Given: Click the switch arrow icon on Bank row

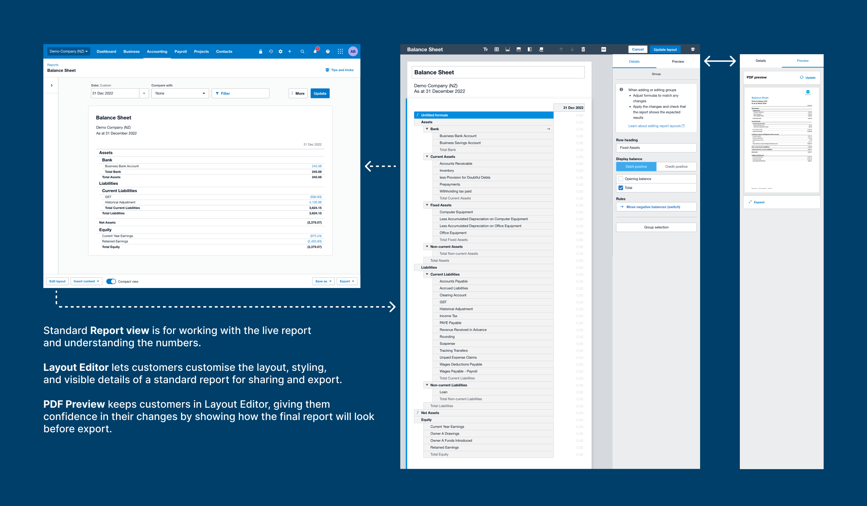Looking at the screenshot, I should pos(548,129).
